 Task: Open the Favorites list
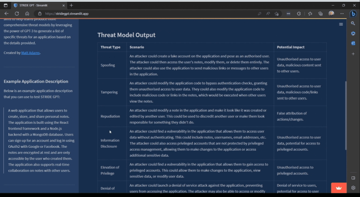pos(310,14)
